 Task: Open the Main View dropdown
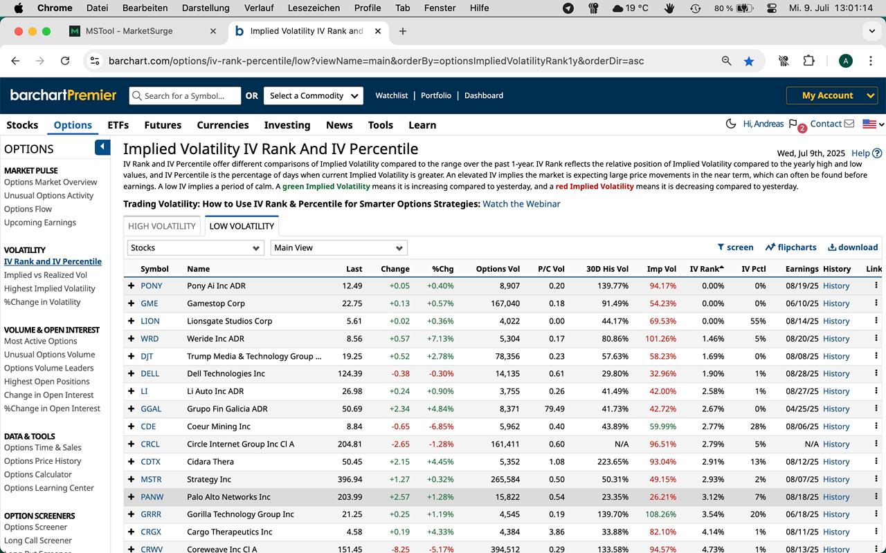(x=338, y=248)
